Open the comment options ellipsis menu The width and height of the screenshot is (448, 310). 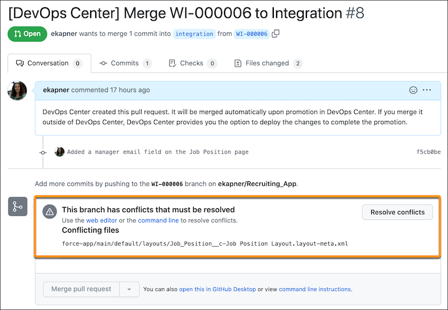427,90
